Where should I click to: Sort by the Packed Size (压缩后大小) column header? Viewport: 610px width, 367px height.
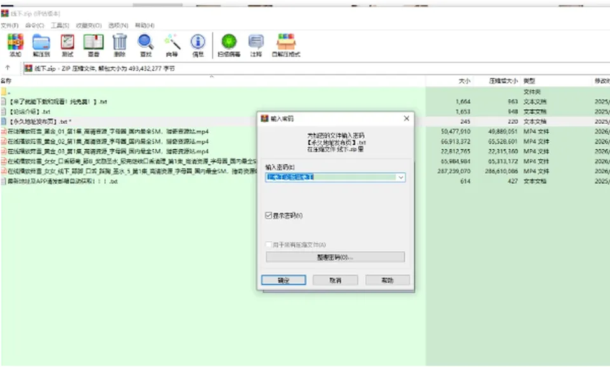tap(503, 81)
